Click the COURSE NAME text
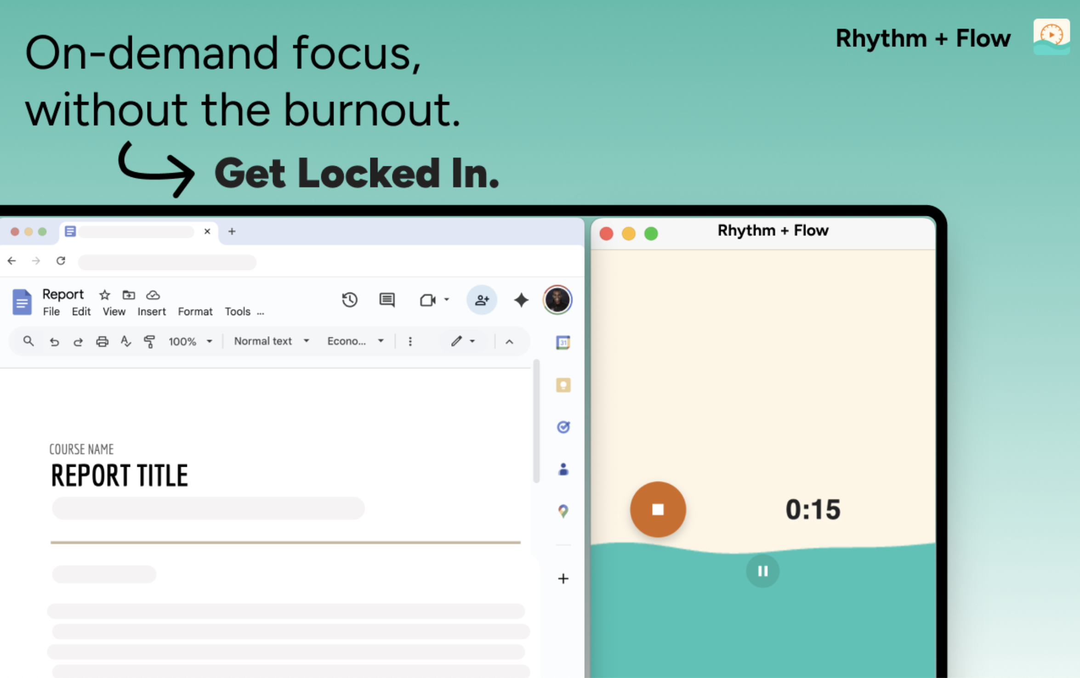The image size is (1080, 678). (x=81, y=449)
